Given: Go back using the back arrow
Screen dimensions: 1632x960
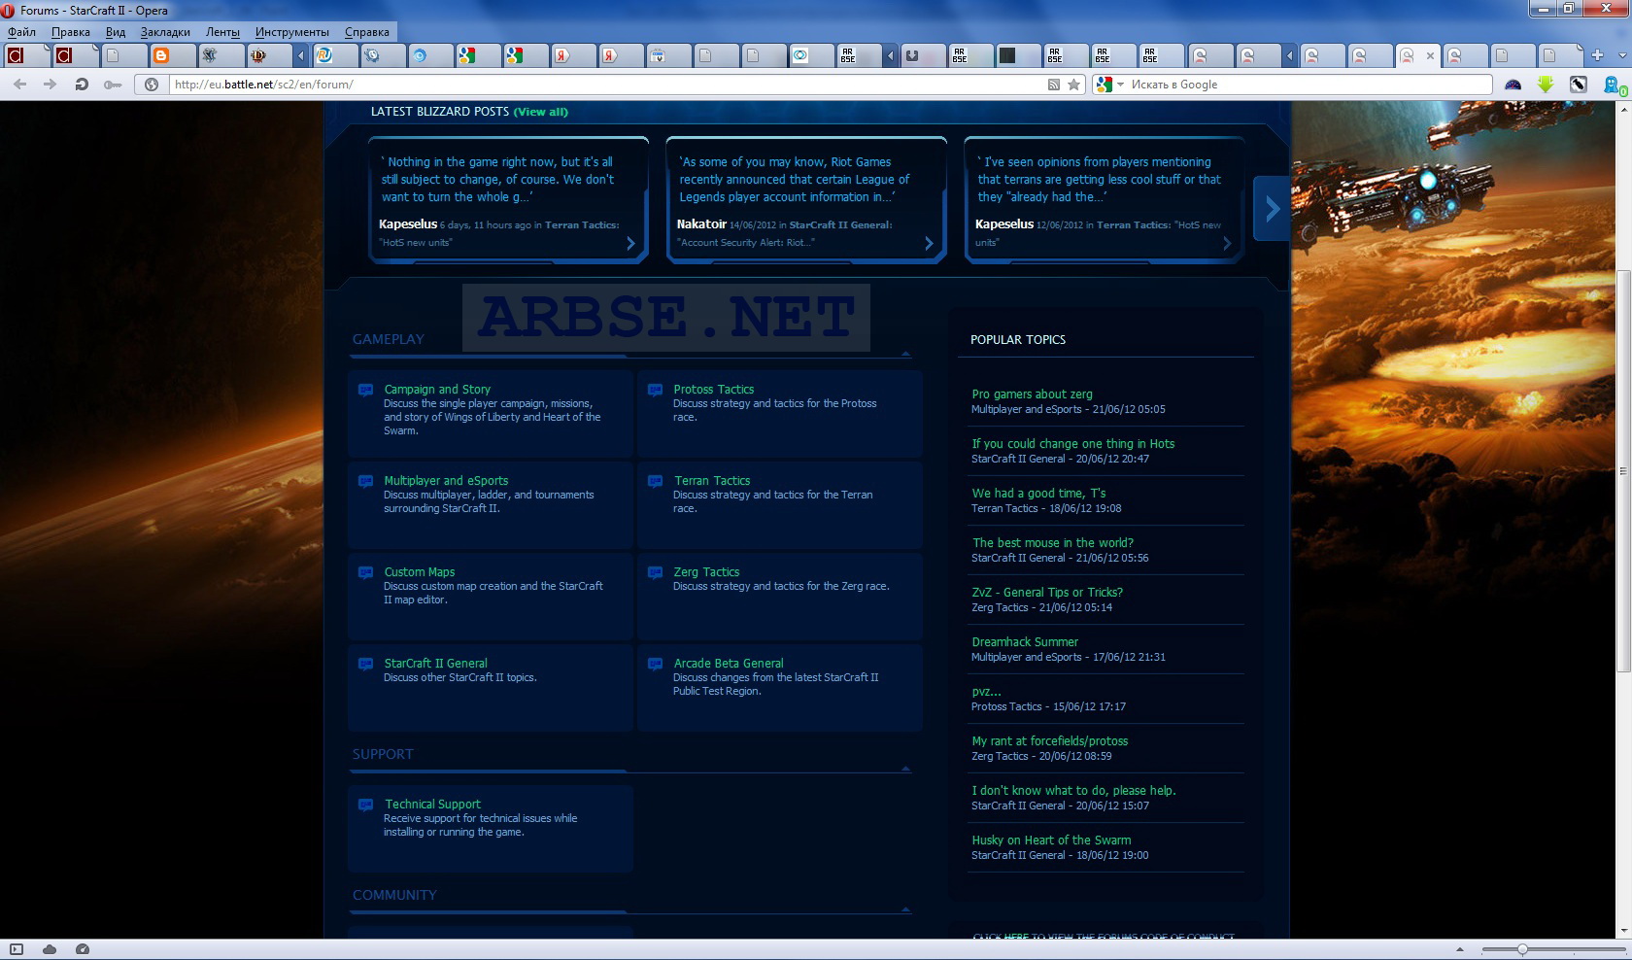Looking at the screenshot, I should coord(19,85).
